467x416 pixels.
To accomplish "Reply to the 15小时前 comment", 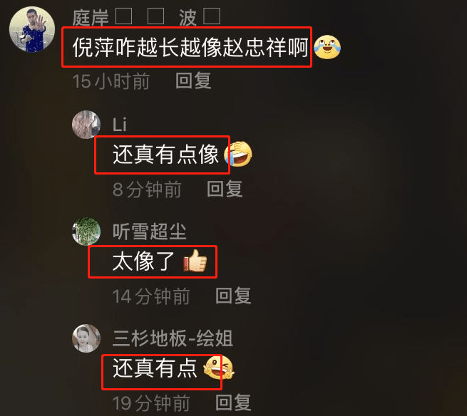I will [193, 80].
